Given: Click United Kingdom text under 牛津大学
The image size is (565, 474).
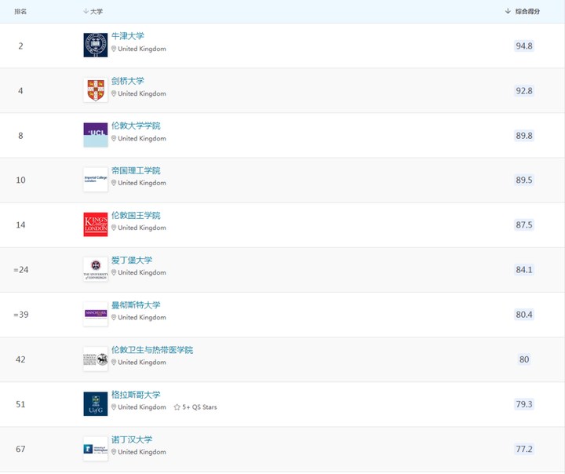Looking at the screenshot, I should (x=142, y=49).
